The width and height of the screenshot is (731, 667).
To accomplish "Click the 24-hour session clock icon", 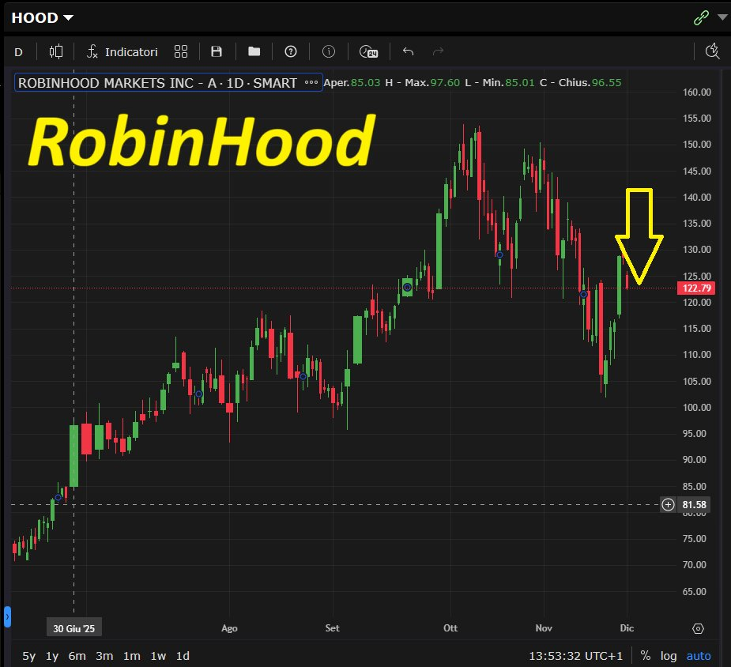I will pyautogui.click(x=368, y=51).
